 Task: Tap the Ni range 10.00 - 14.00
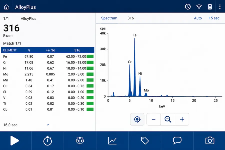[x=76, y=68]
